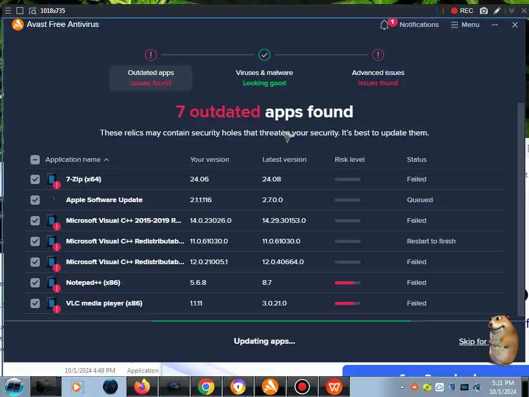
Task: Click the 14.29.30153.0 latest version value
Action: [x=284, y=220]
